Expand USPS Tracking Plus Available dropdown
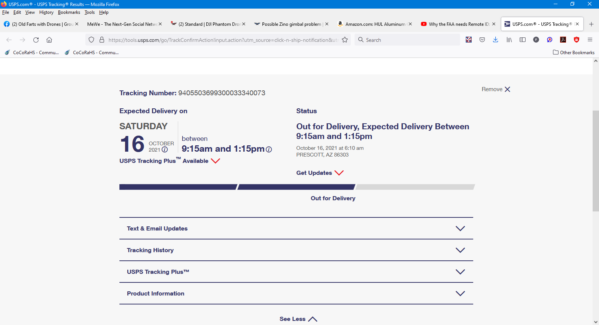 (170, 161)
